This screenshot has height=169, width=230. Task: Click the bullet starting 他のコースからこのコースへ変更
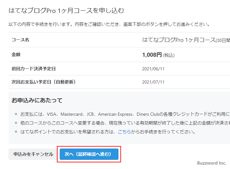[x=125, y=123]
